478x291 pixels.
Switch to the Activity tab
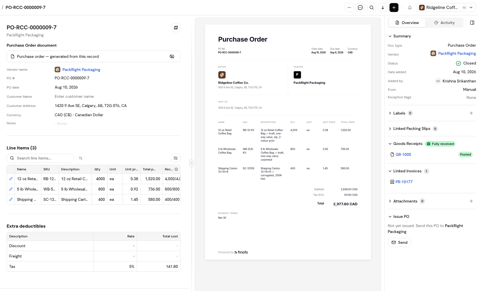[444, 23]
